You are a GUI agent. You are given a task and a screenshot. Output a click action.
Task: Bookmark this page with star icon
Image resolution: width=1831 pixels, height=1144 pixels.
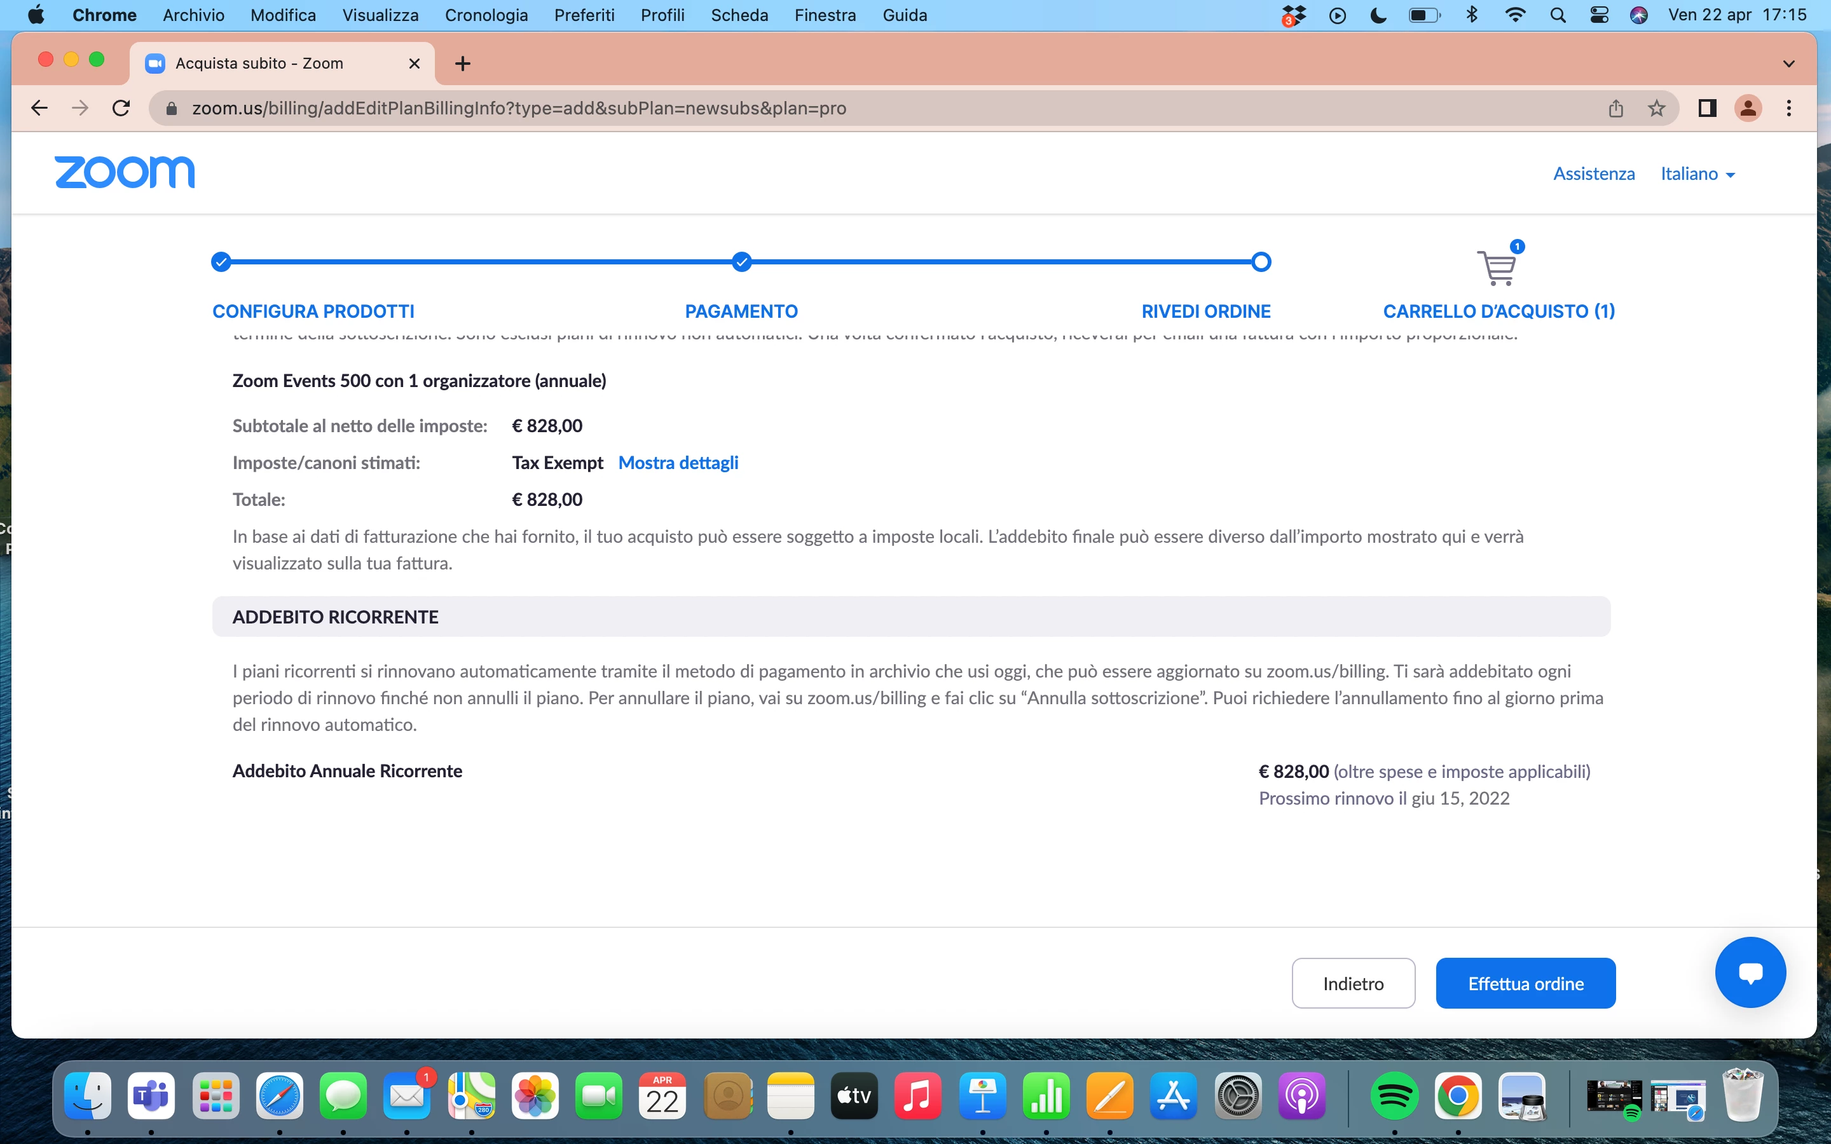point(1656,108)
